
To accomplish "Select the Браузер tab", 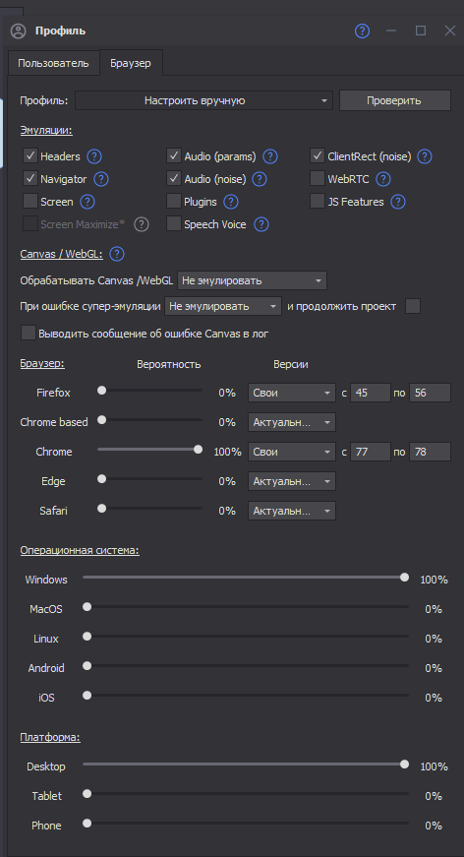I will click(x=131, y=63).
